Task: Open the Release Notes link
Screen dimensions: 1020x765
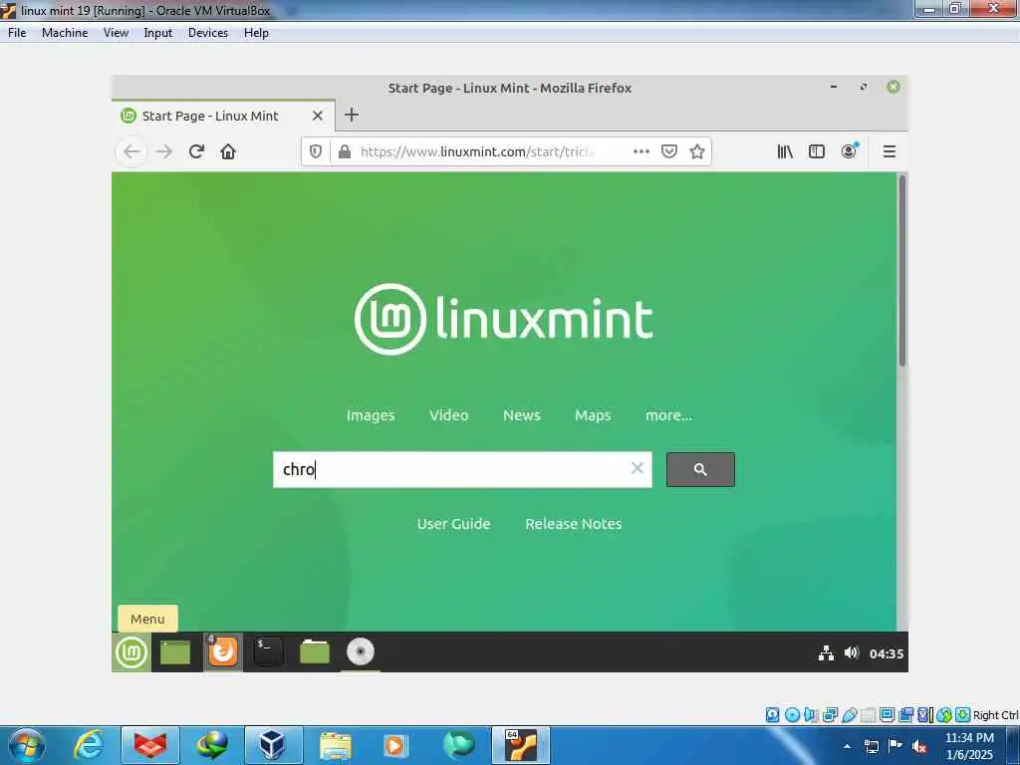Action: (573, 524)
